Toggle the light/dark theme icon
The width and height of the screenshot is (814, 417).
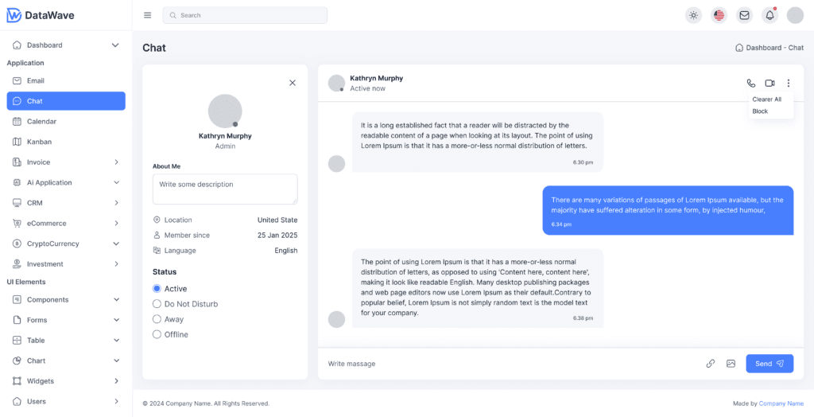coord(694,15)
